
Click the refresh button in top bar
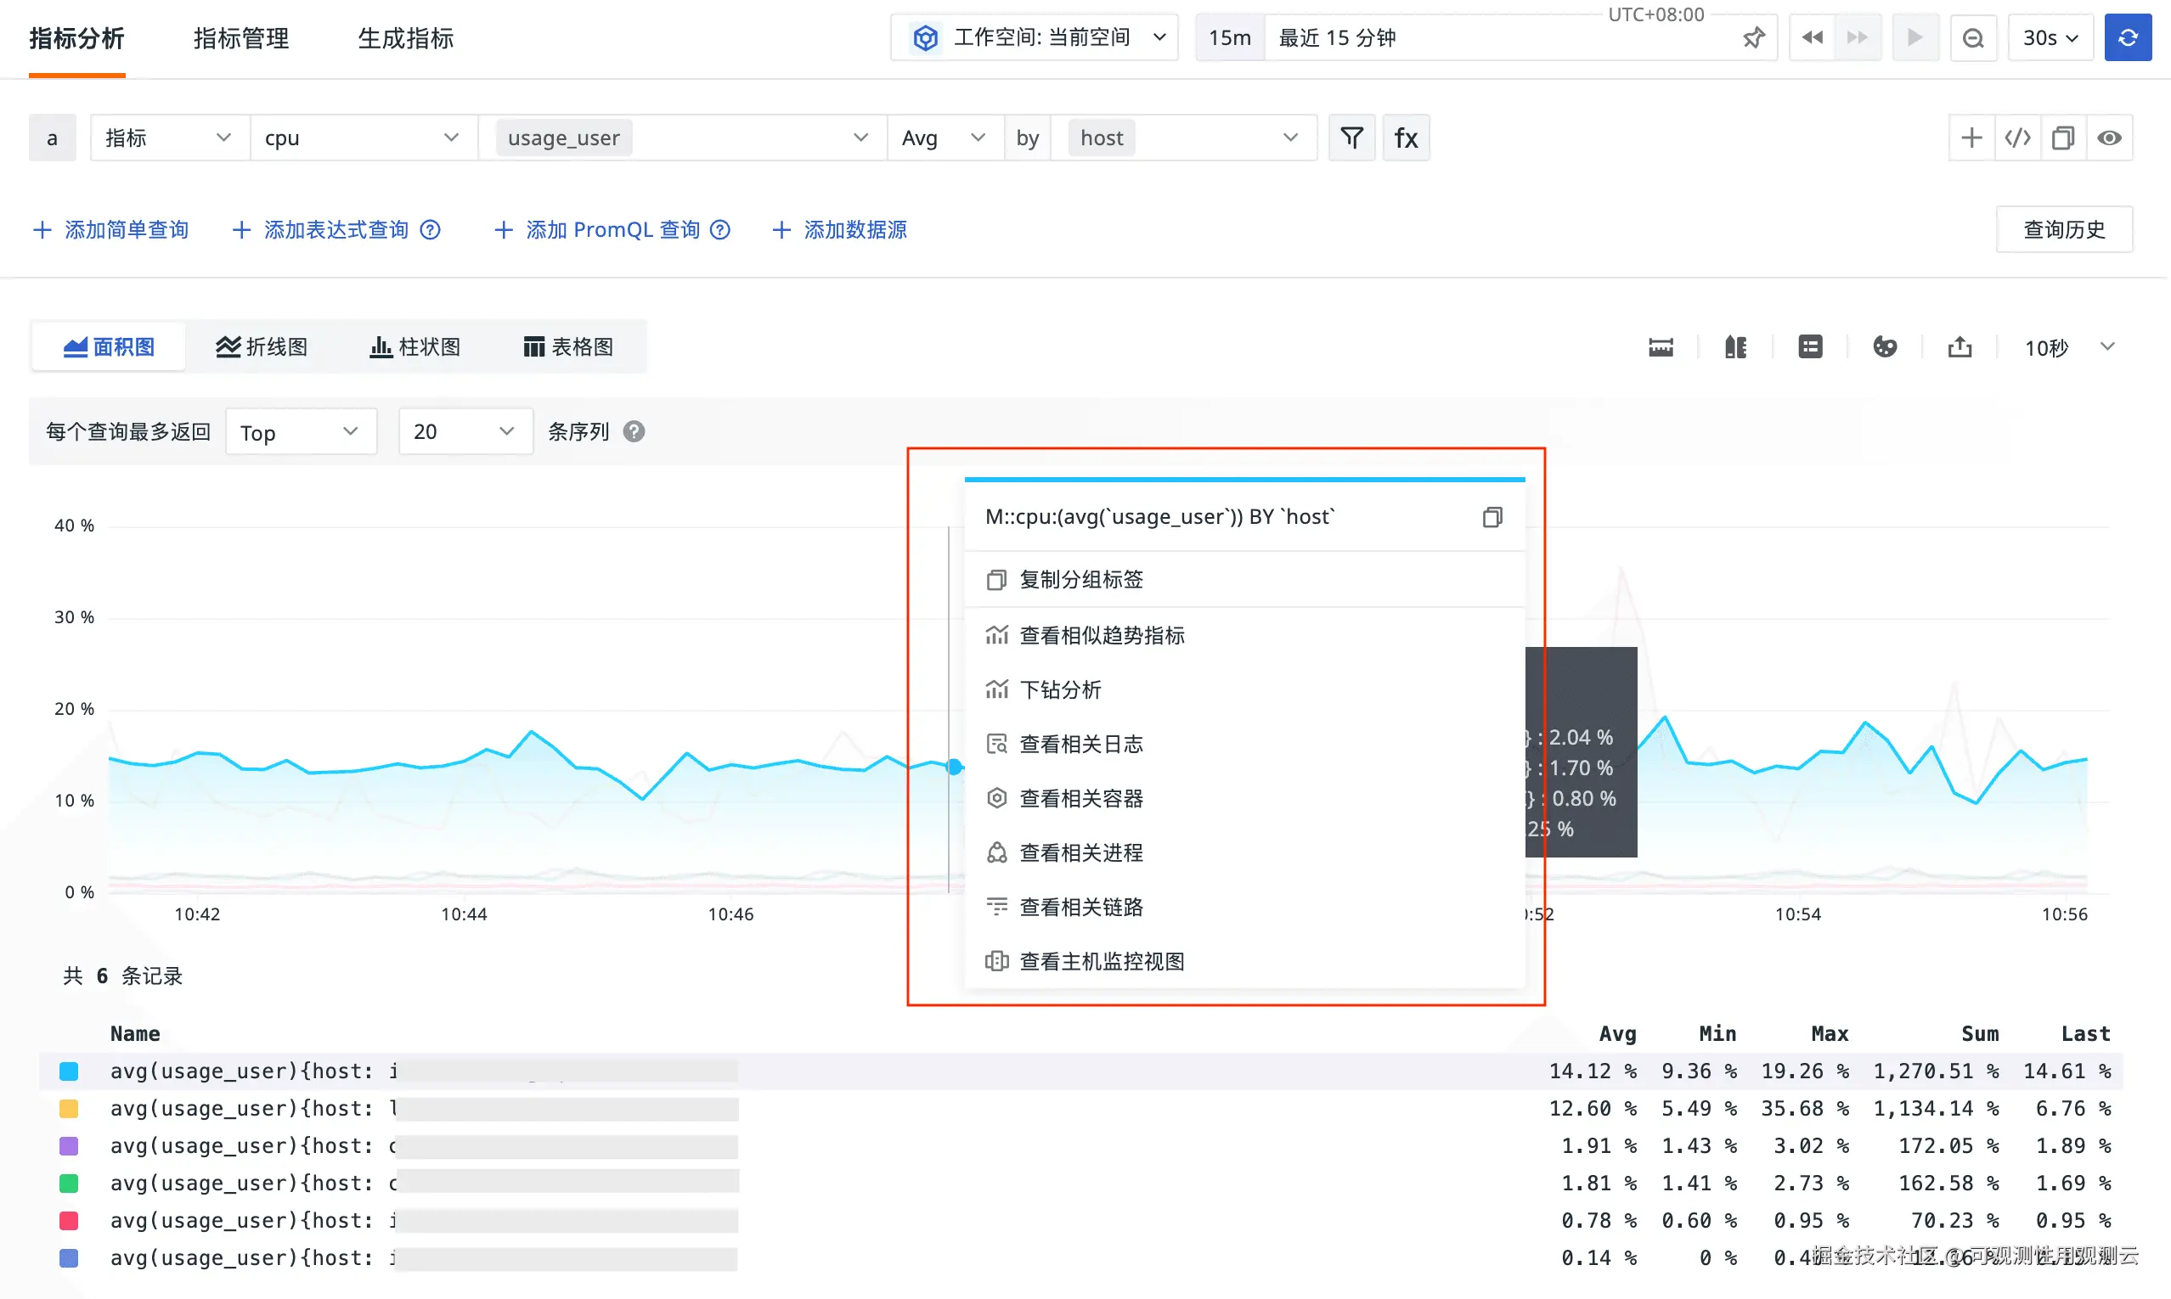pyautogui.click(x=2127, y=37)
